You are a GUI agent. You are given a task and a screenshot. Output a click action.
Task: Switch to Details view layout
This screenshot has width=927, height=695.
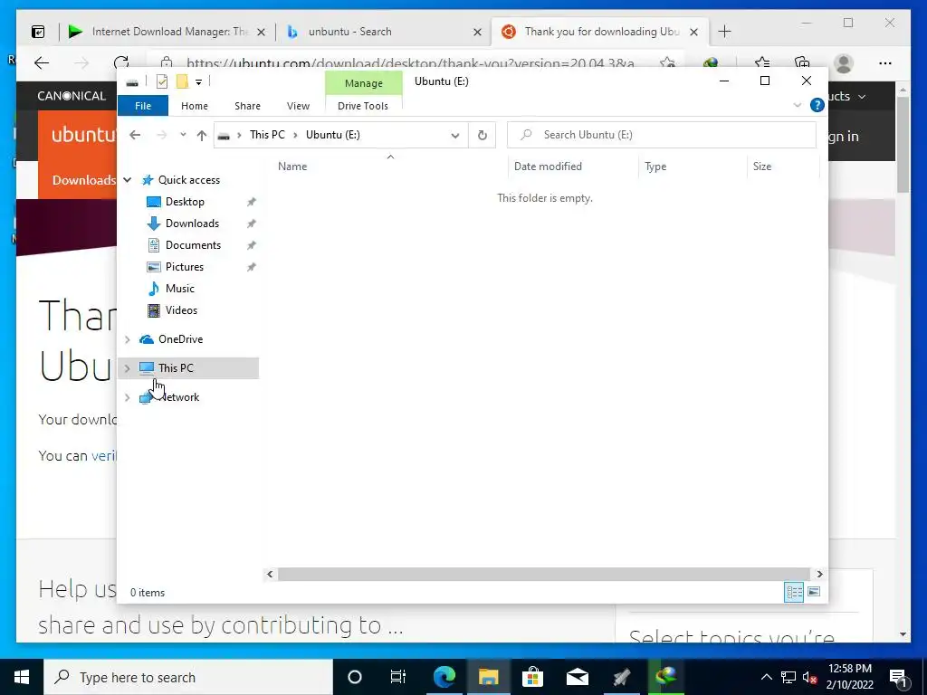click(x=794, y=592)
